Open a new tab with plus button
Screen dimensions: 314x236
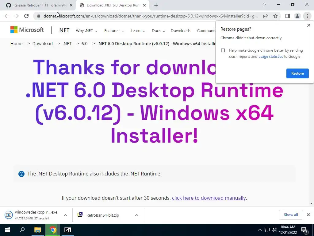[156, 5]
